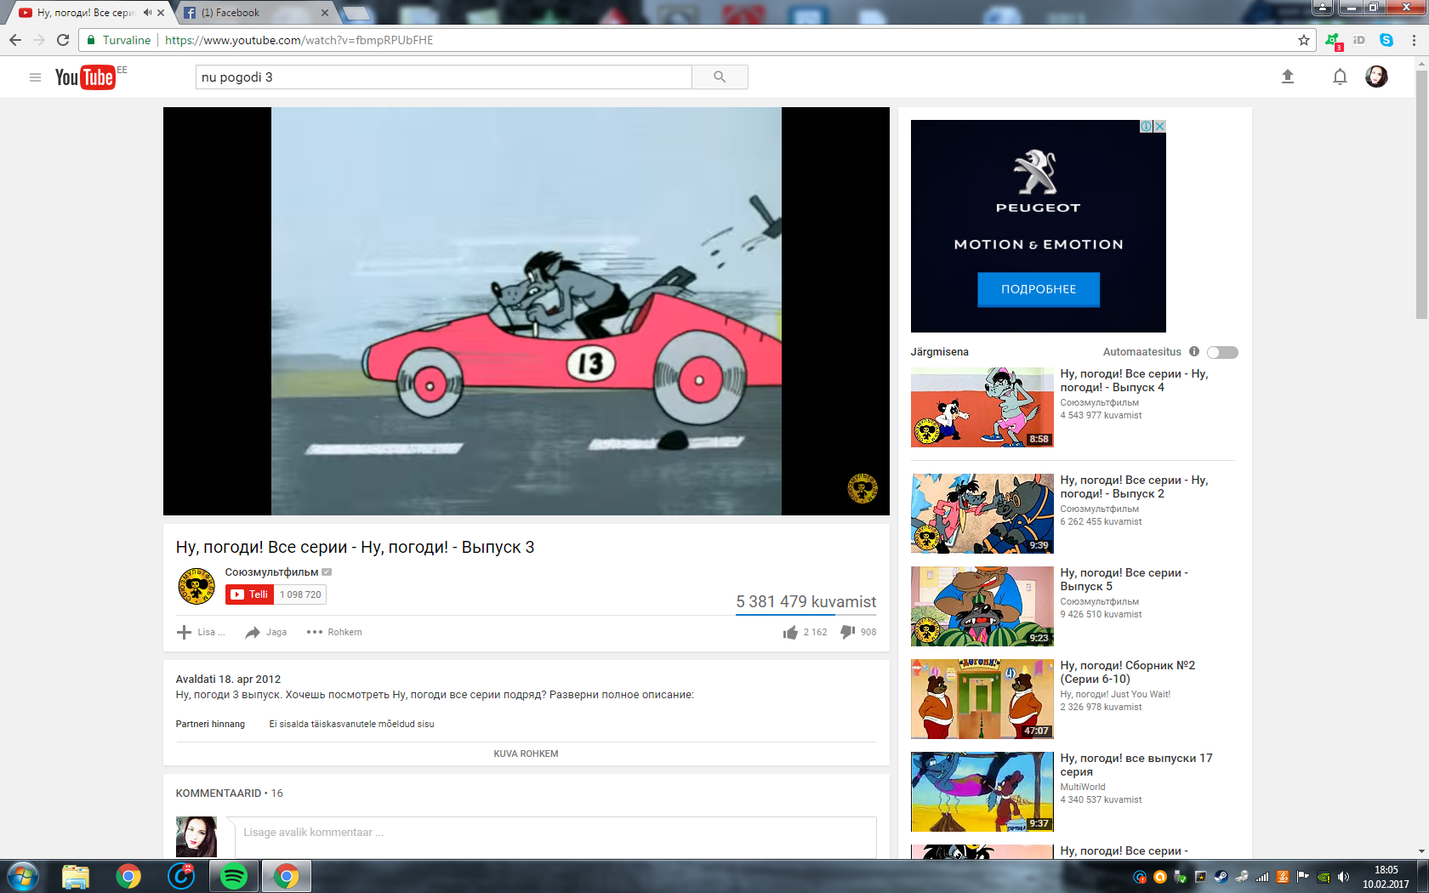Open Spotify from the taskbar
This screenshot has height=893, width=1429.
[234, 876]
